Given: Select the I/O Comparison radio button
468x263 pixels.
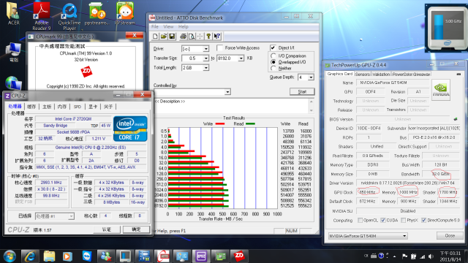Looking at the screenshot, I should [x=273, y=56].
